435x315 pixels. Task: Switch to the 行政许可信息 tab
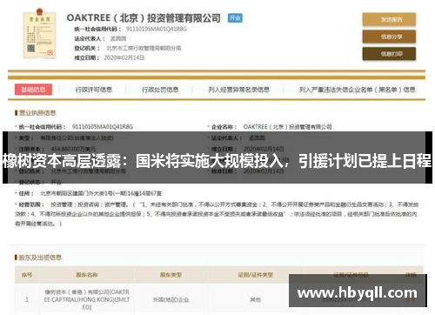pyautogui.click(x=93, y=90)
